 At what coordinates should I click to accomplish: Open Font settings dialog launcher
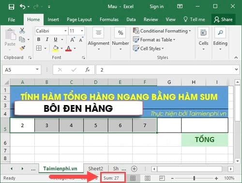pyautogui.click(x=83, y=58)
